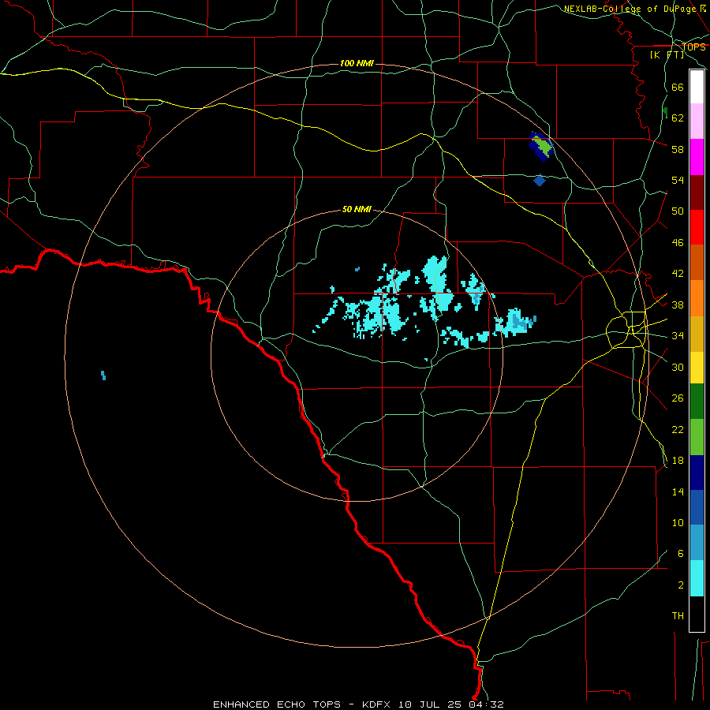Viewport: 710px width, 710px height.
Task: Click the light green swatch at 22-26
Action: tap(697, 437)
